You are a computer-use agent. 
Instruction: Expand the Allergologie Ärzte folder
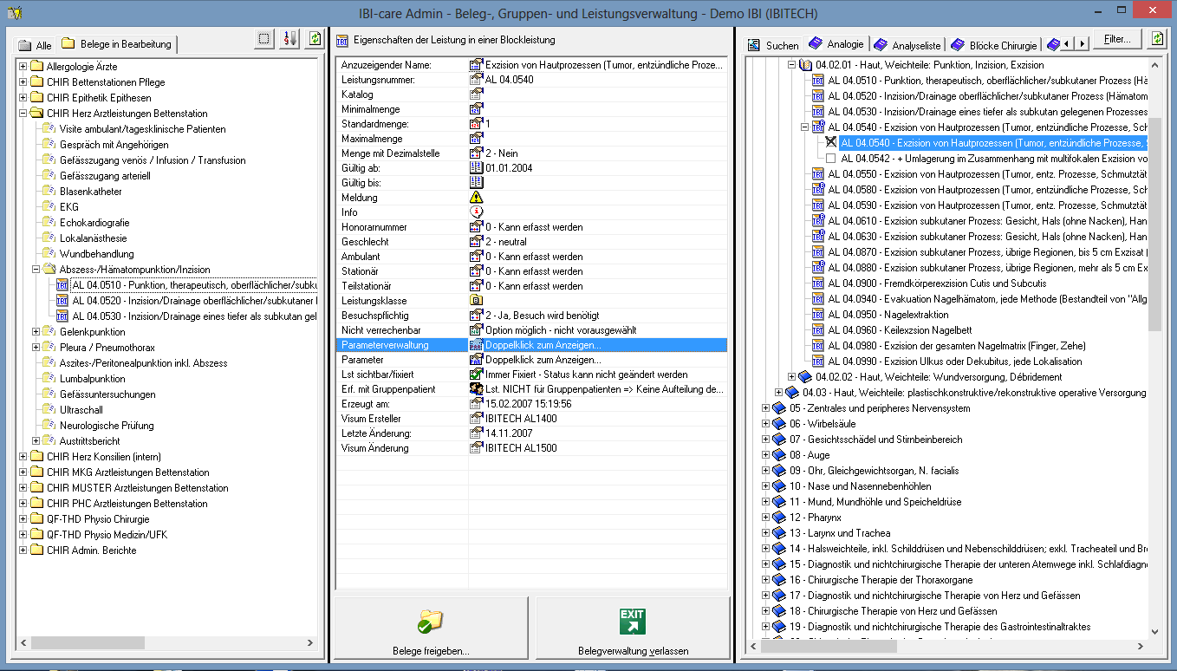(x=23, y=67)
